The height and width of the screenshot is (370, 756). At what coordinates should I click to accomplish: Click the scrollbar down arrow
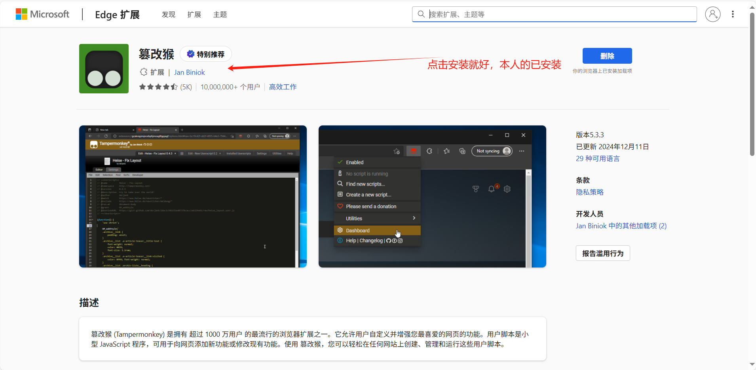point(752,364)
